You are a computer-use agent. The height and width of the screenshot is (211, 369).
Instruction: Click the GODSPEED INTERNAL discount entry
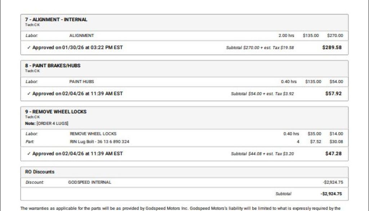click(90, 182)
